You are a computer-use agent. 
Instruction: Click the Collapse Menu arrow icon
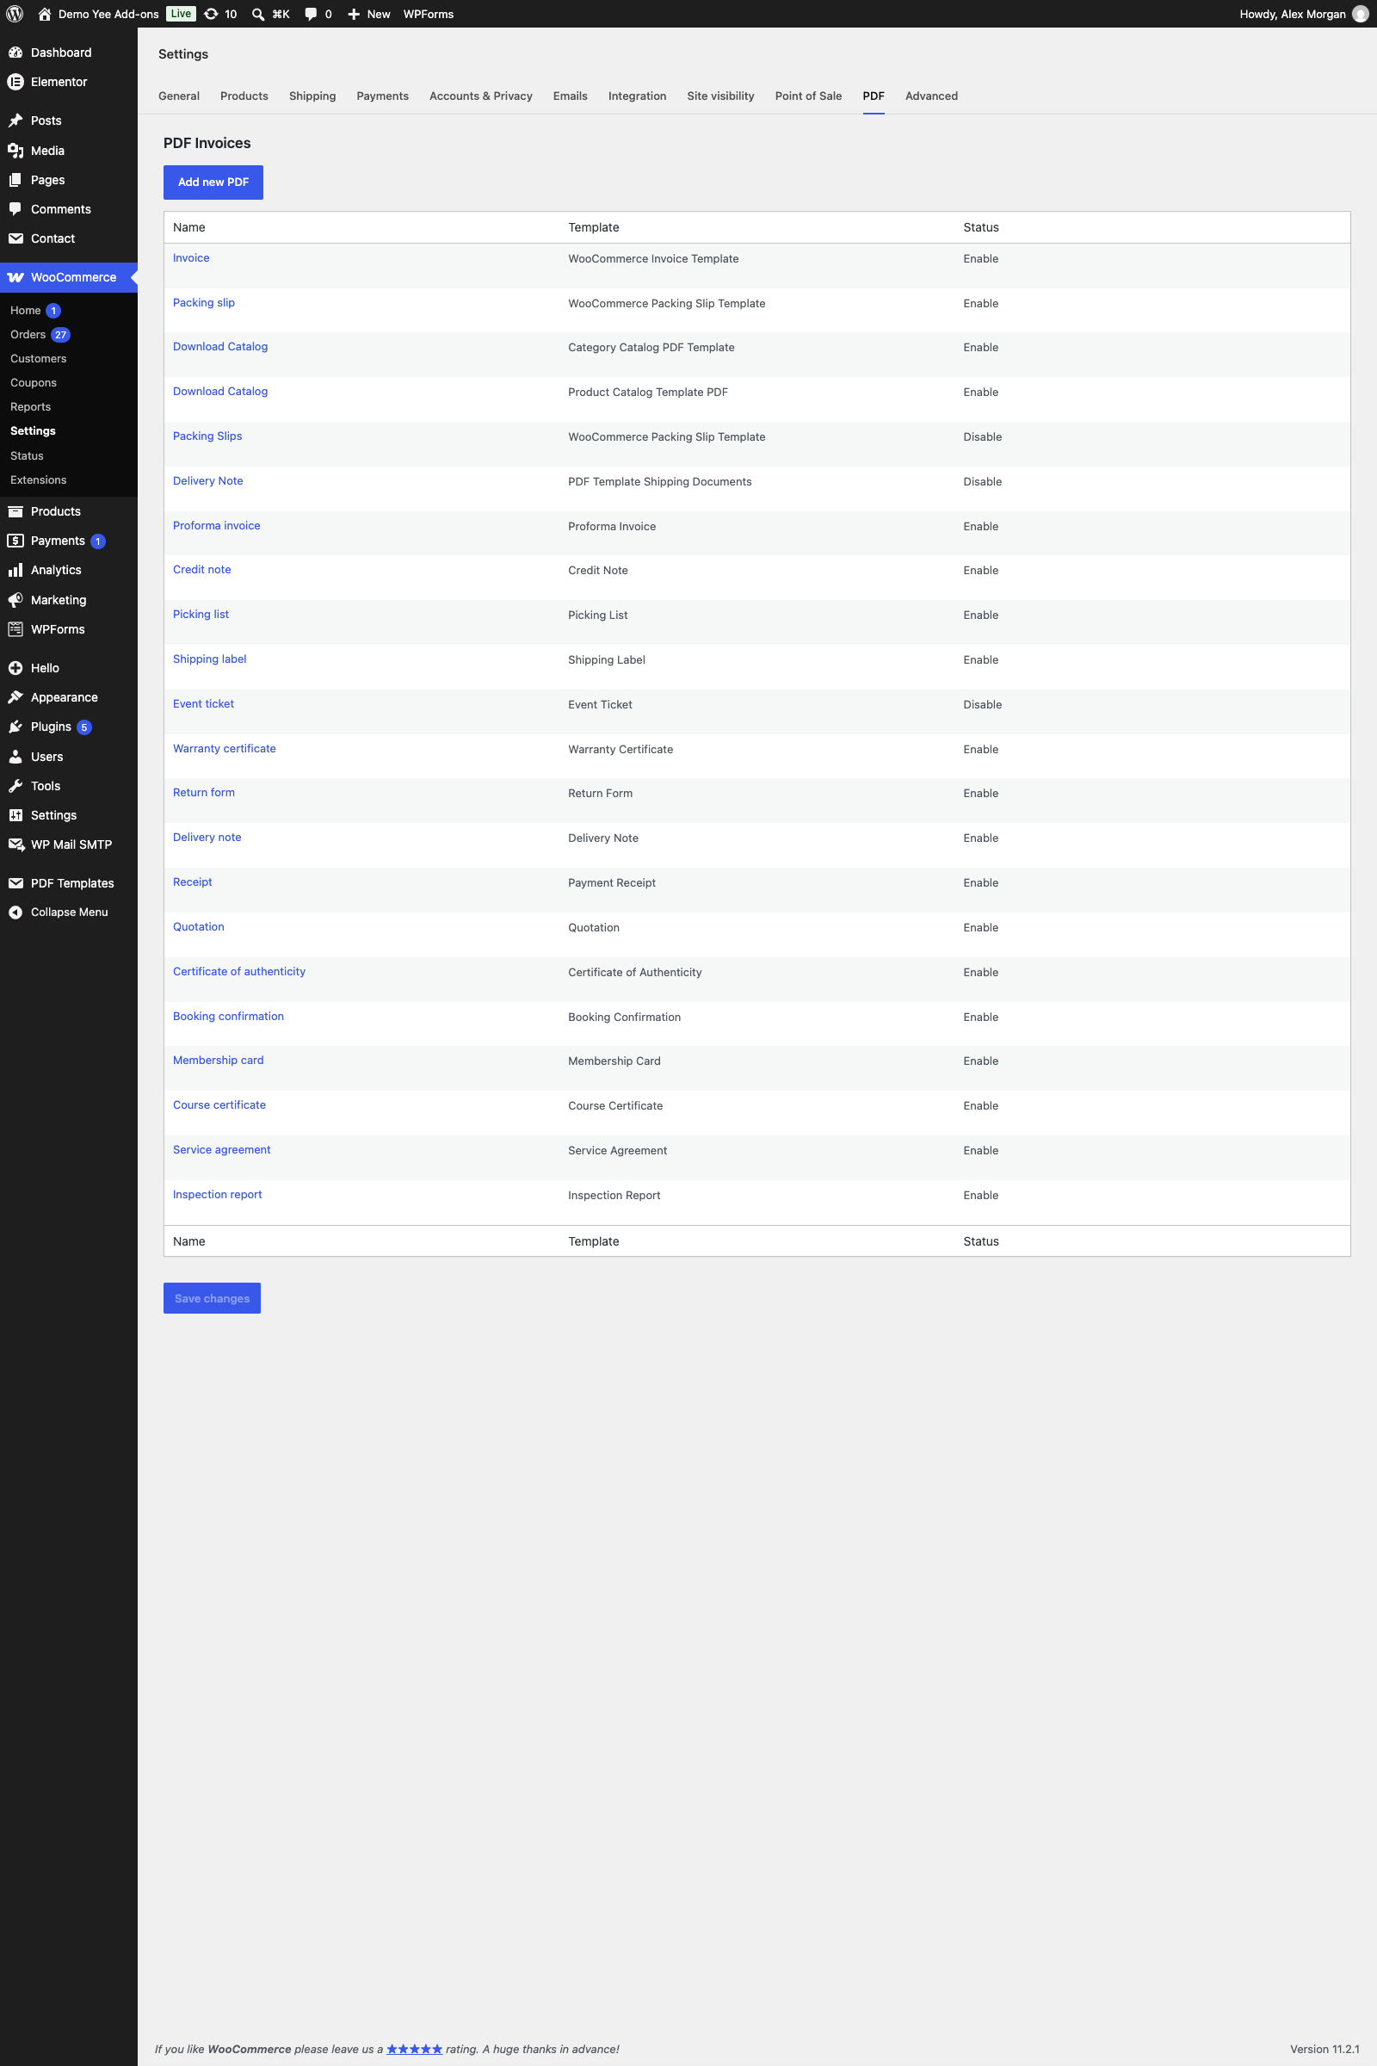pyautogui.click(x=15, y=912)
